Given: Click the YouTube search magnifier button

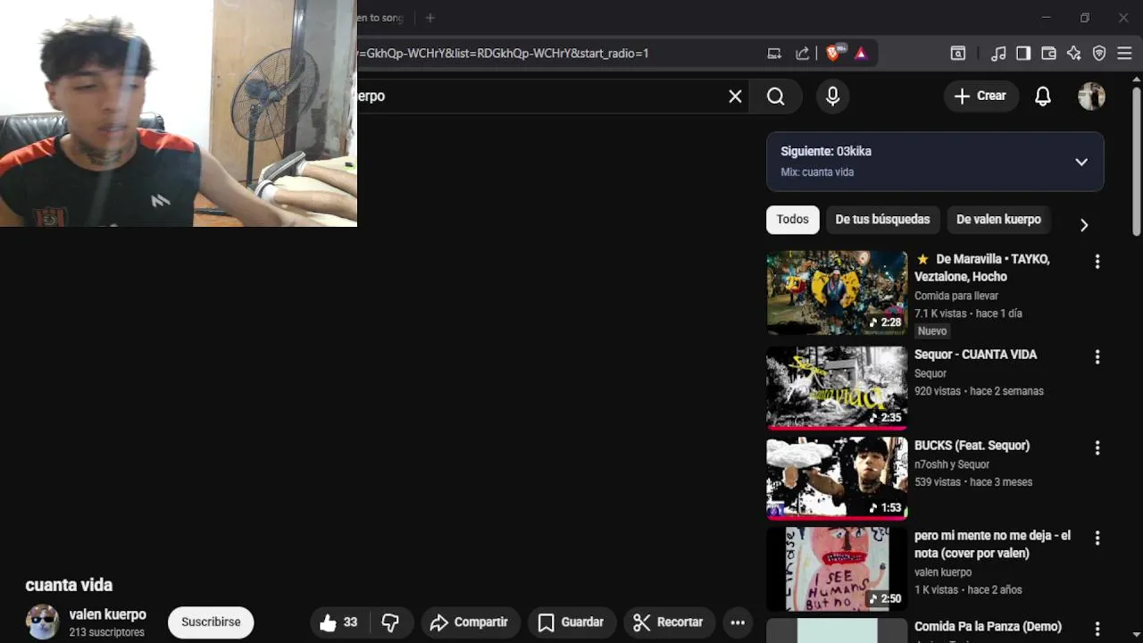Looking at the screenshot, I should (776, 96).
